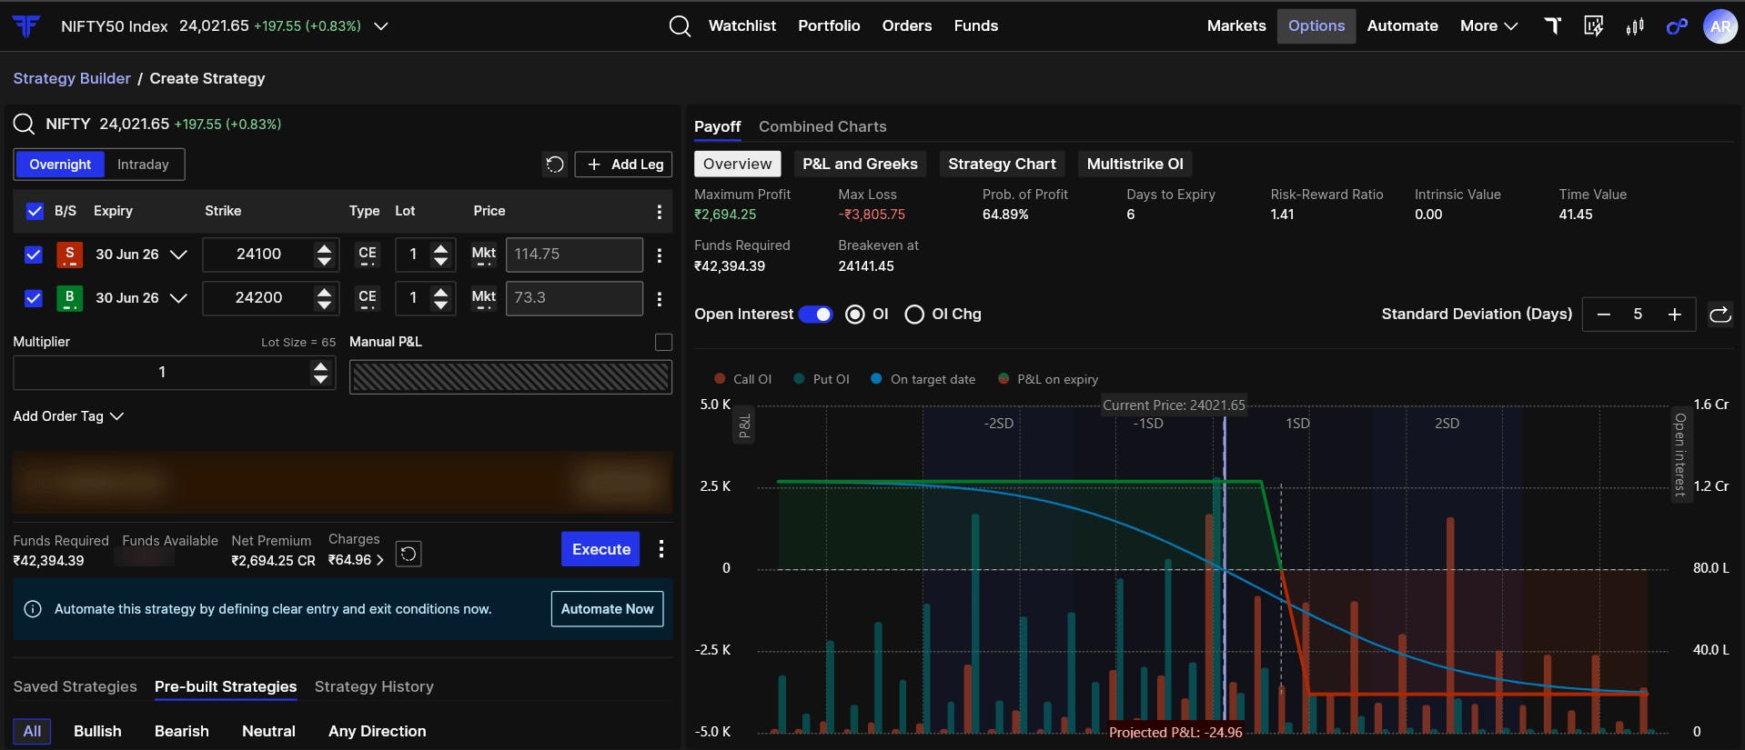Click the Execute button
This screenshot has height=750, width=1745.
coord(601,549)
